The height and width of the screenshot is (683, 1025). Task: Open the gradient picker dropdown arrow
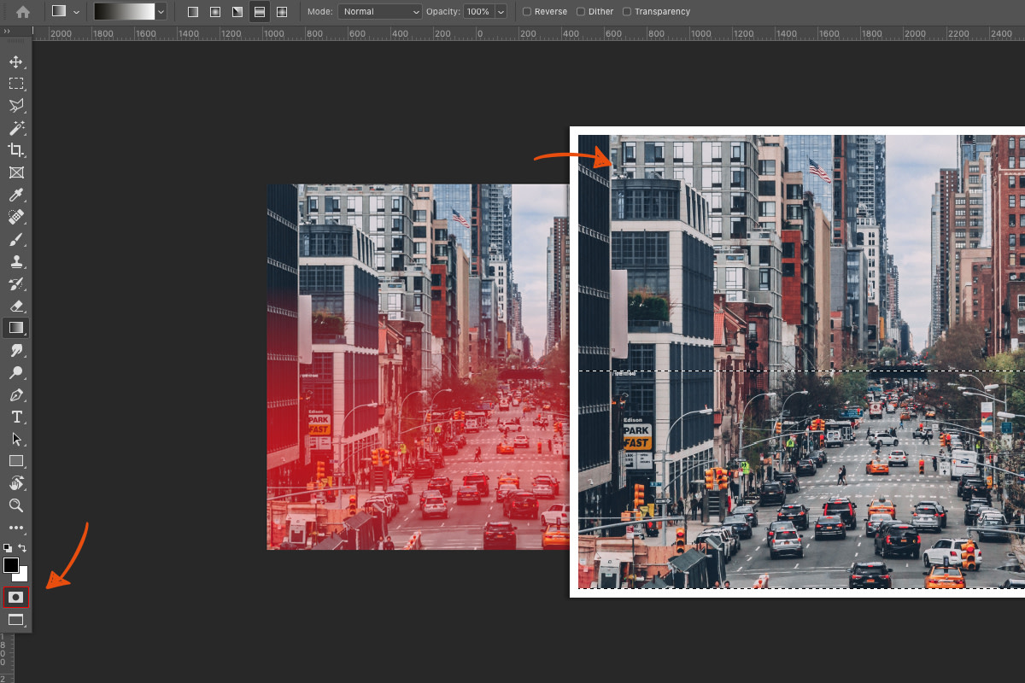[161, 12]
